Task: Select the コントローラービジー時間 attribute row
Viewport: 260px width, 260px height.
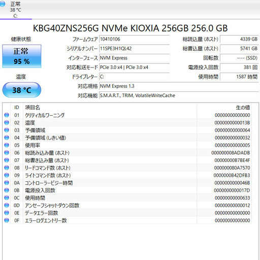Action: pos(127,183)
